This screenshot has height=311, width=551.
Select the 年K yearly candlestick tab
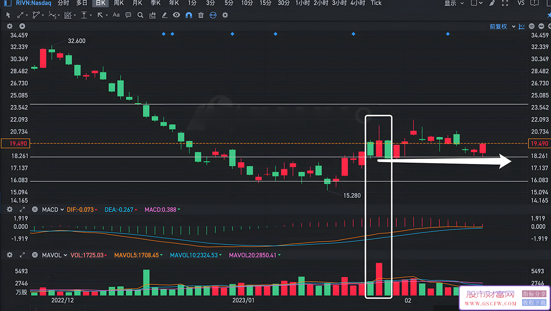click(174, 3)
